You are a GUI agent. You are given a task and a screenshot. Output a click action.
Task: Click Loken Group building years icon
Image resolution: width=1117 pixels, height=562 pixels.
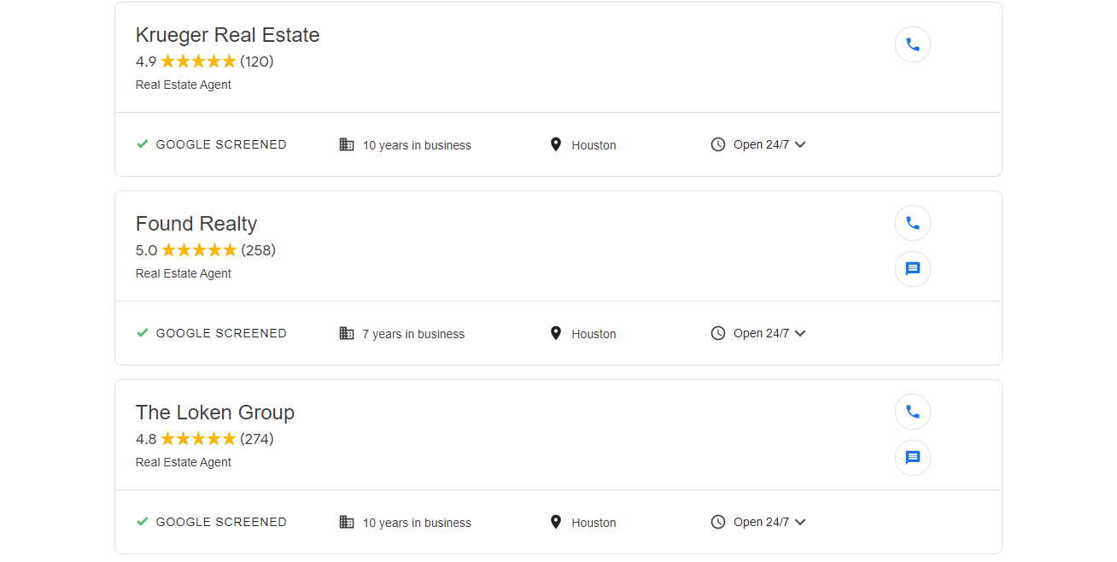(347, 522)
